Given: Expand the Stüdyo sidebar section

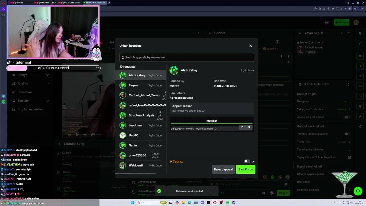Looking at the screenshot, I should (x=31, y=75).
